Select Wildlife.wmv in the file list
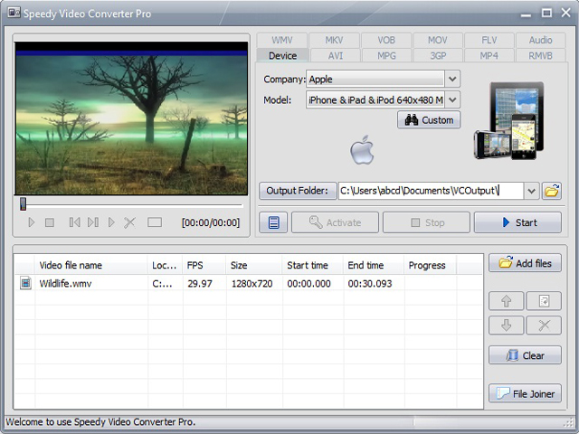Image resolution: width=579 pixels, height=434 pixels. (x=65, y=284)
